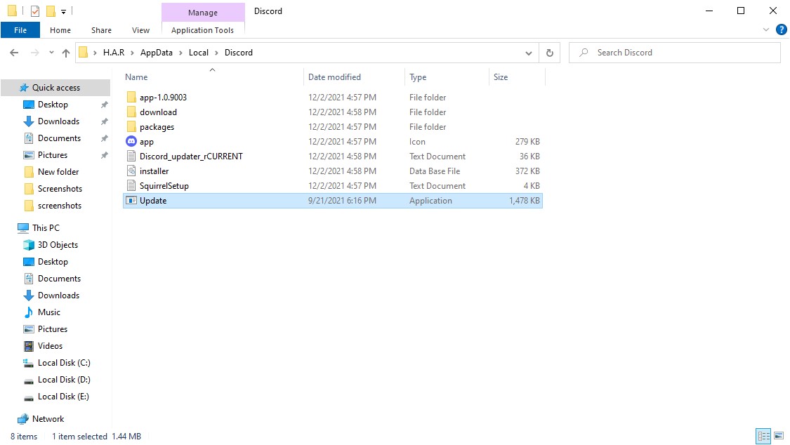Open 3D Objects in the navigation pane

(x=58, y=245)
